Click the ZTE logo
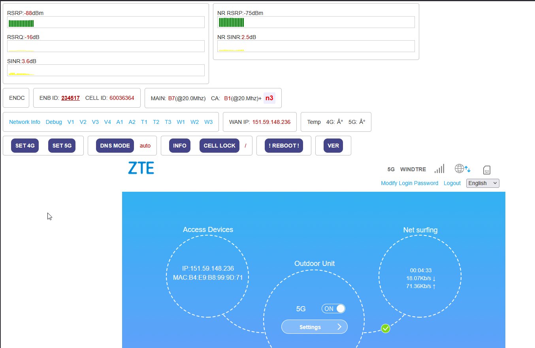Viewport: 535px width, 348px height. point(141,168)
